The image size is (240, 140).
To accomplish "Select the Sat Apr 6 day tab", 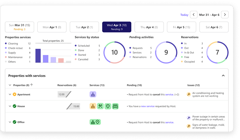I will pyautogui.click(x=214, y=27).
